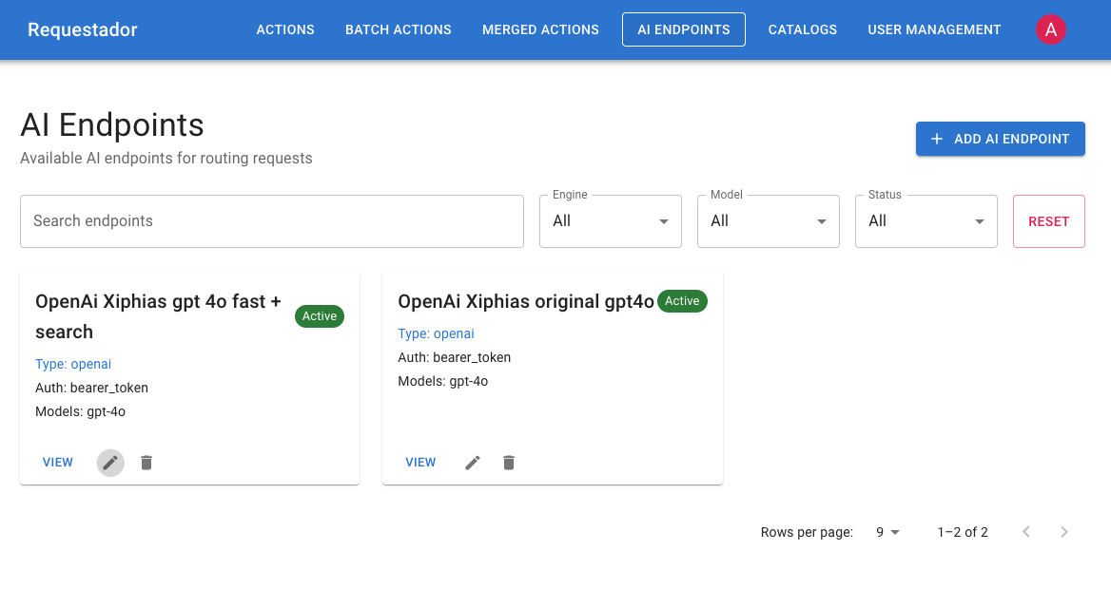Click trash icon on 'original gpt4o' card
The height and width of the screenshot is (589, 1111).
pos(509,463)
